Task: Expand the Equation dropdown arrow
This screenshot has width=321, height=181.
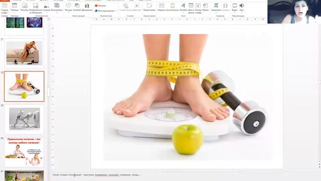Action: coord(216,13)
